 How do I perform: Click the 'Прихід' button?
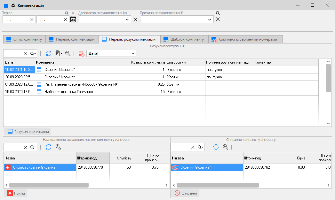(x=16, y=193)
